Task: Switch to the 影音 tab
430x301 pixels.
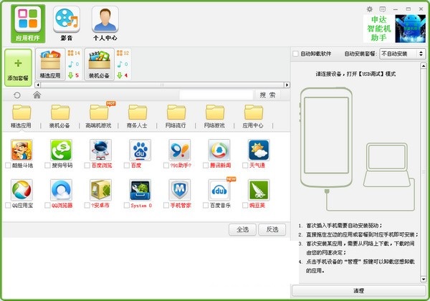Action: [x=67, y=24]
